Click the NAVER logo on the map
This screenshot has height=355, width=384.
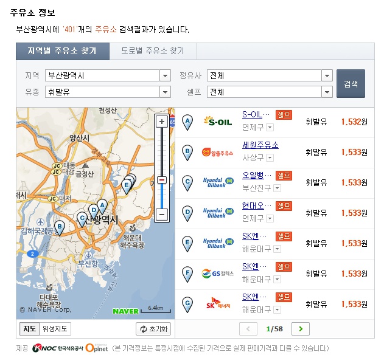[x=125, y=311]
